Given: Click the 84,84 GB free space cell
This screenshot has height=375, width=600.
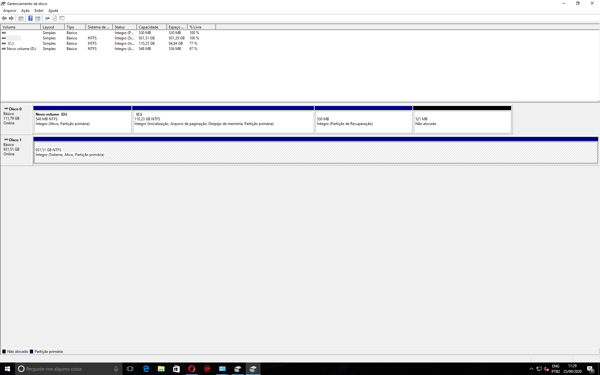Looking at the screenshot, I should pos(176,43).
